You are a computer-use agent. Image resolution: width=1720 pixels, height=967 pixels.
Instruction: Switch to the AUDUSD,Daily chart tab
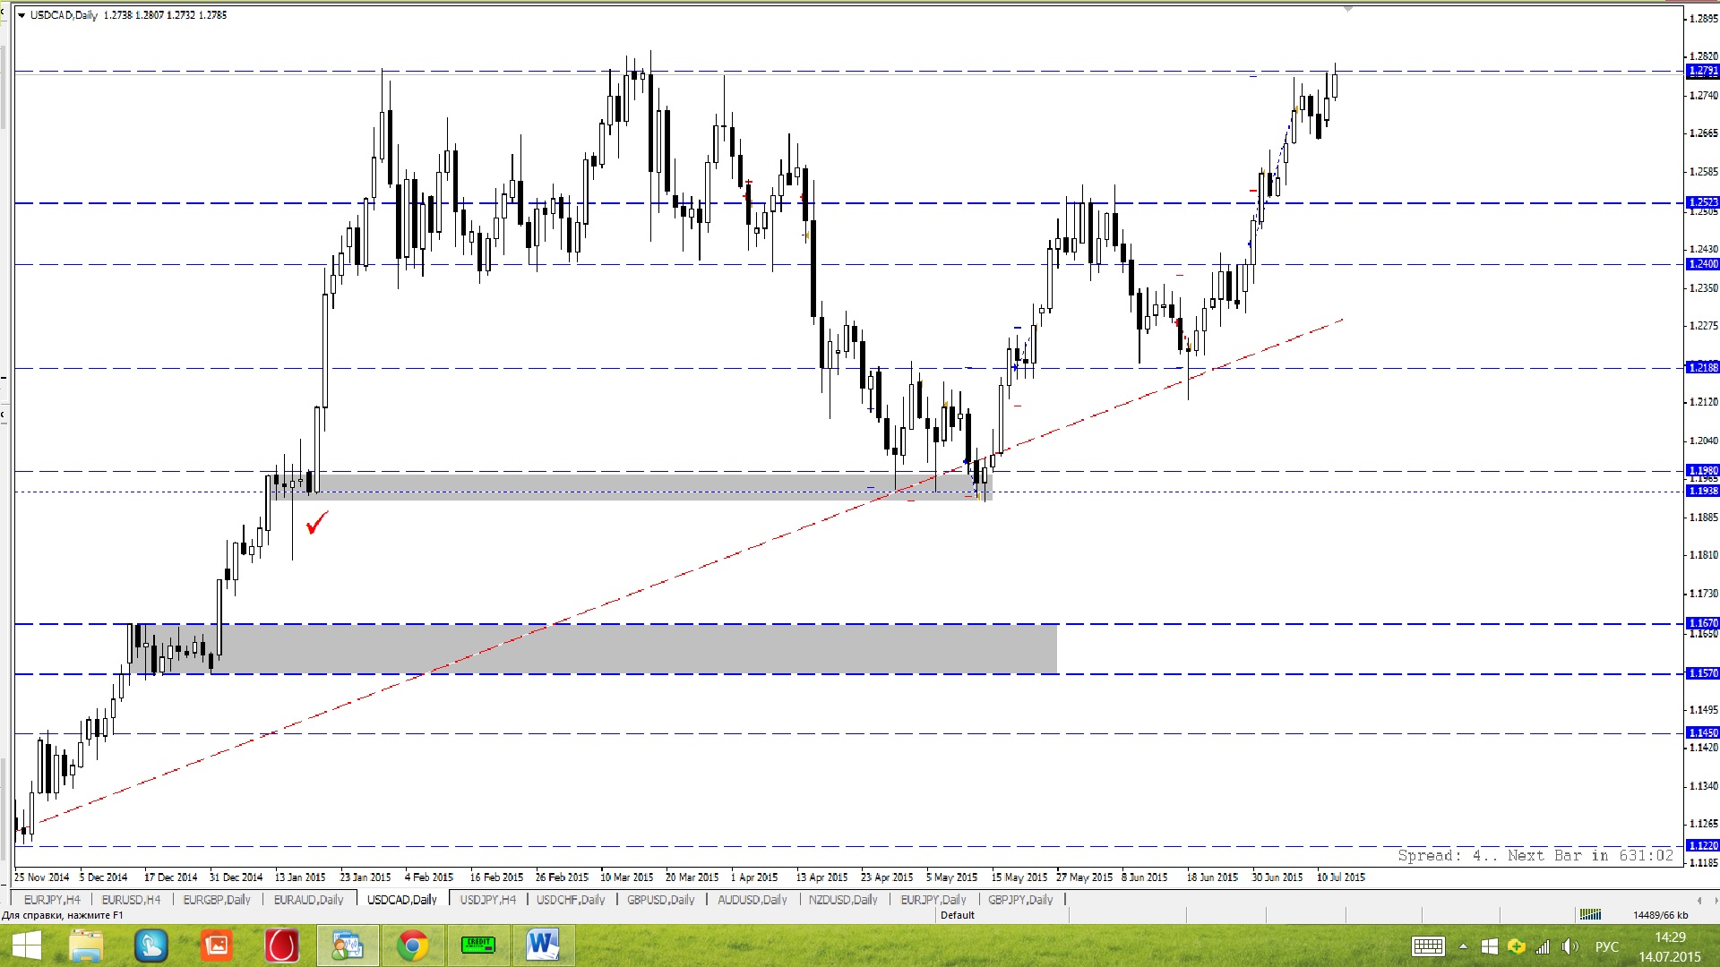coord(752,900)
